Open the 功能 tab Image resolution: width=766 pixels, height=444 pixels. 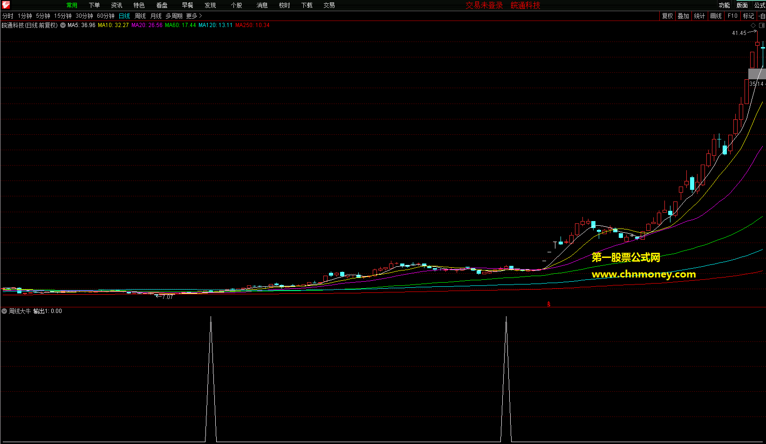(x=724, y=5)
